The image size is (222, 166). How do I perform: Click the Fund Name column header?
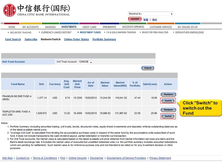18,84
